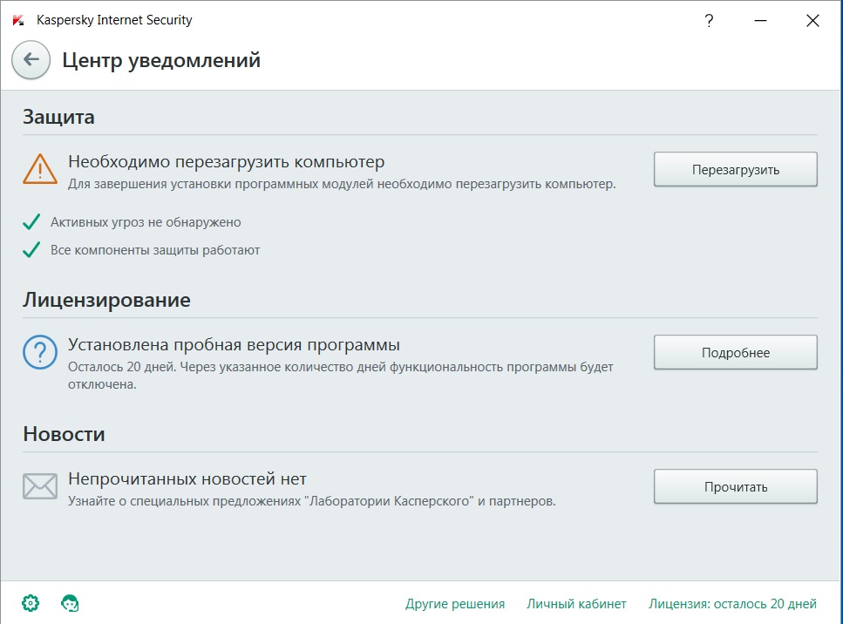
Task: Click the Kaspersky logo in title bar
Action: coord(18,20)
